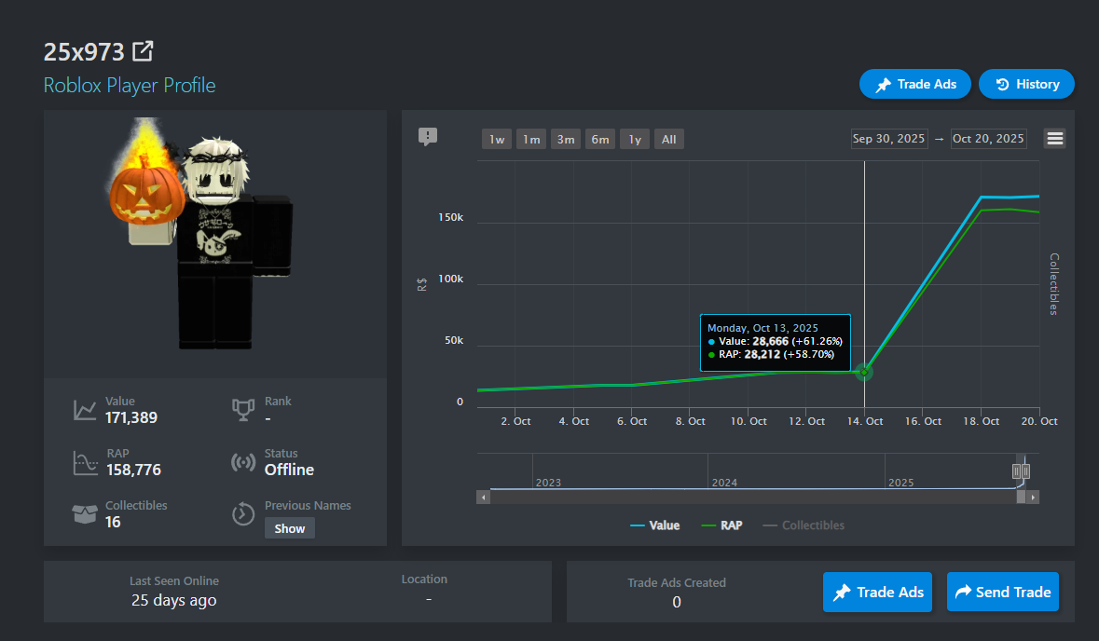The image size is (1099, 641).
Task: Open the bottom Trade Ads button
Action: pos(877,592)
